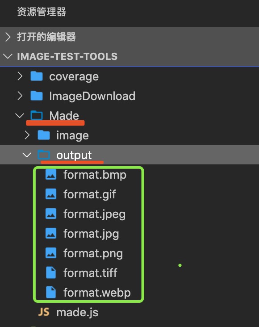Click the file icon next to format.webp
This screenshot has height=327, width=259.
pos(51,292)
